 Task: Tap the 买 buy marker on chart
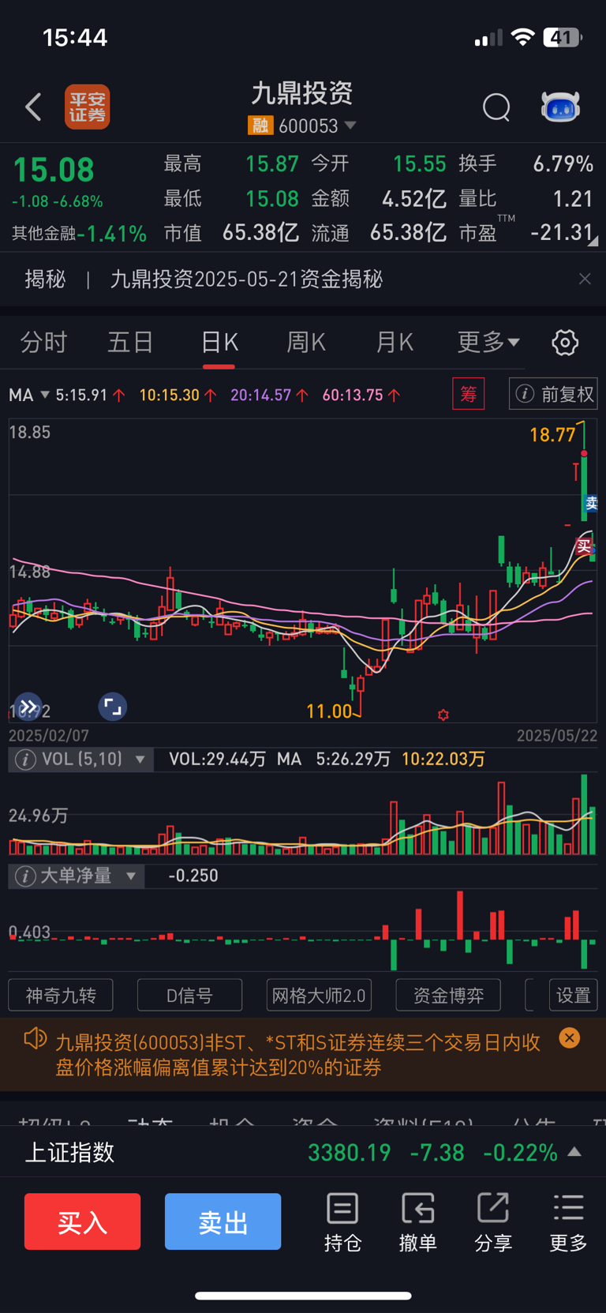(584, 546)
